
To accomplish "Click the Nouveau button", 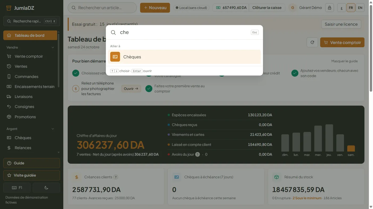I will click(155, 8).
